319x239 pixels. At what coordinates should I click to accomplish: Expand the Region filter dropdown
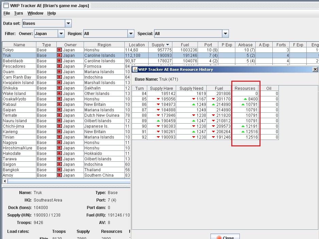pyautogui.click(x=131, y=34)
